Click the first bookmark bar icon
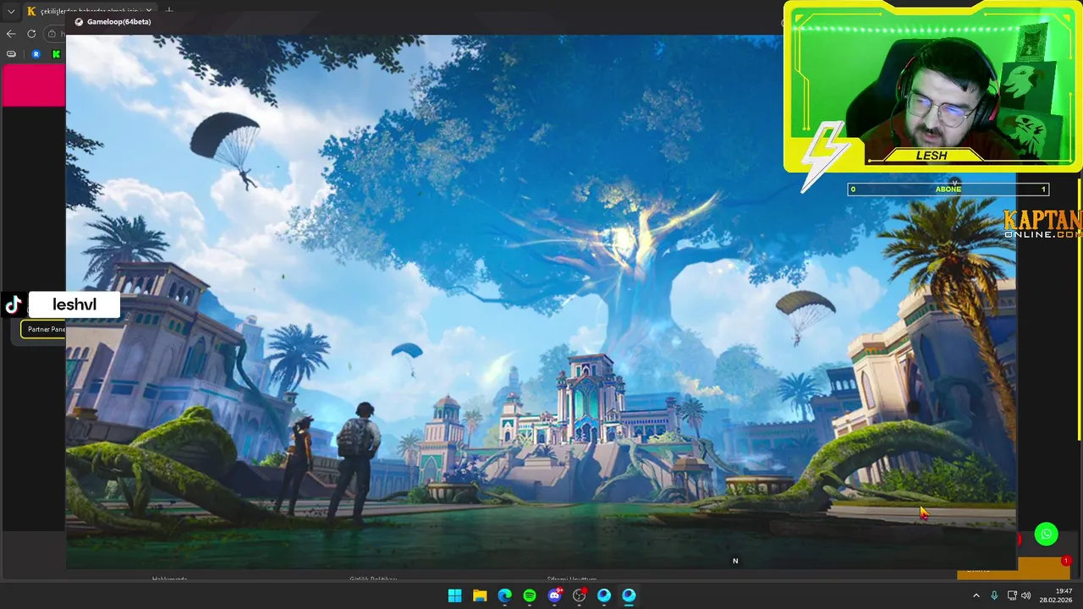 click(11, 54)
